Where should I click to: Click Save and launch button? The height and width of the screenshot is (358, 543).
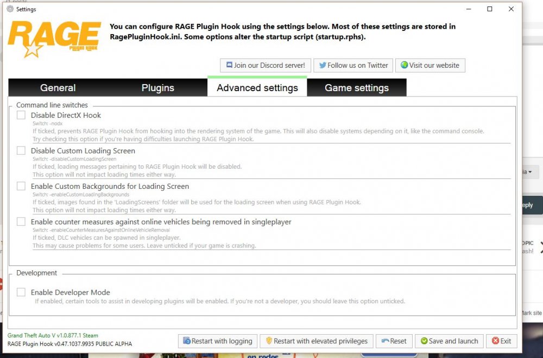449,341
